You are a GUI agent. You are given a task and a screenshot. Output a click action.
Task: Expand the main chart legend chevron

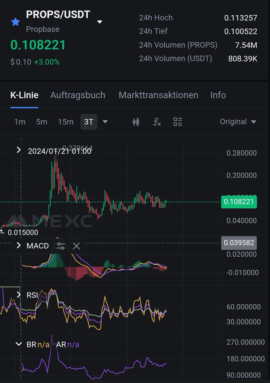[x=19, y=150]
